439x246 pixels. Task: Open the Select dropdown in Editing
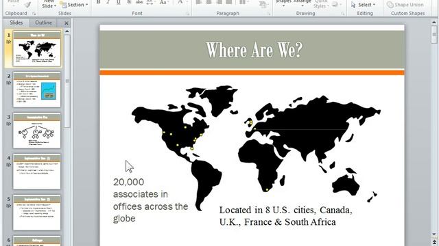(363, 5)
